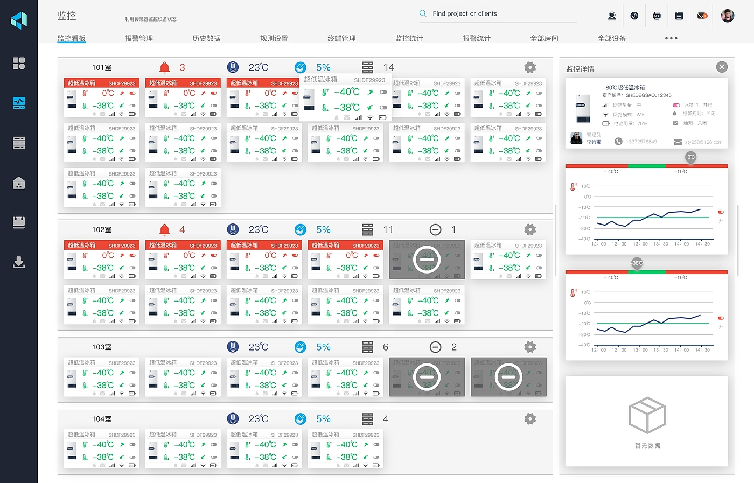This screenshot has height=483, width=754.
Task: Click the 0℃ marker on first threshold bar
Action: coord(691,157)
